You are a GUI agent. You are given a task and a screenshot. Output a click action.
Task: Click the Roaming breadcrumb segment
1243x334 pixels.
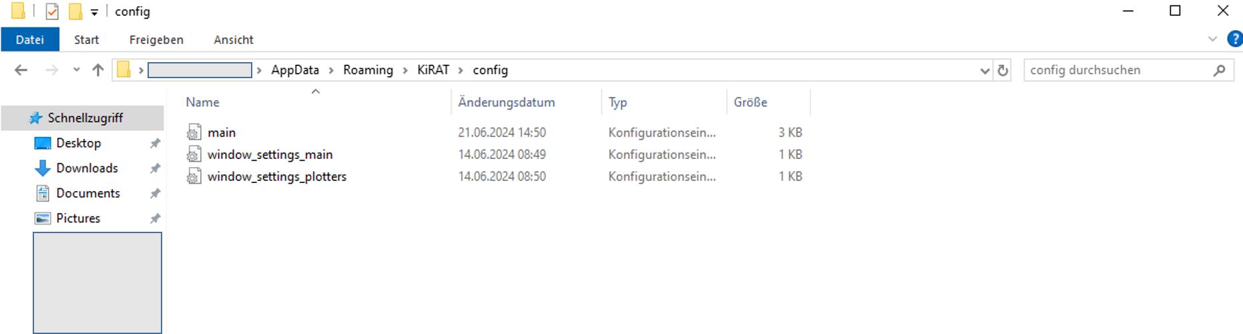point(368,70)
